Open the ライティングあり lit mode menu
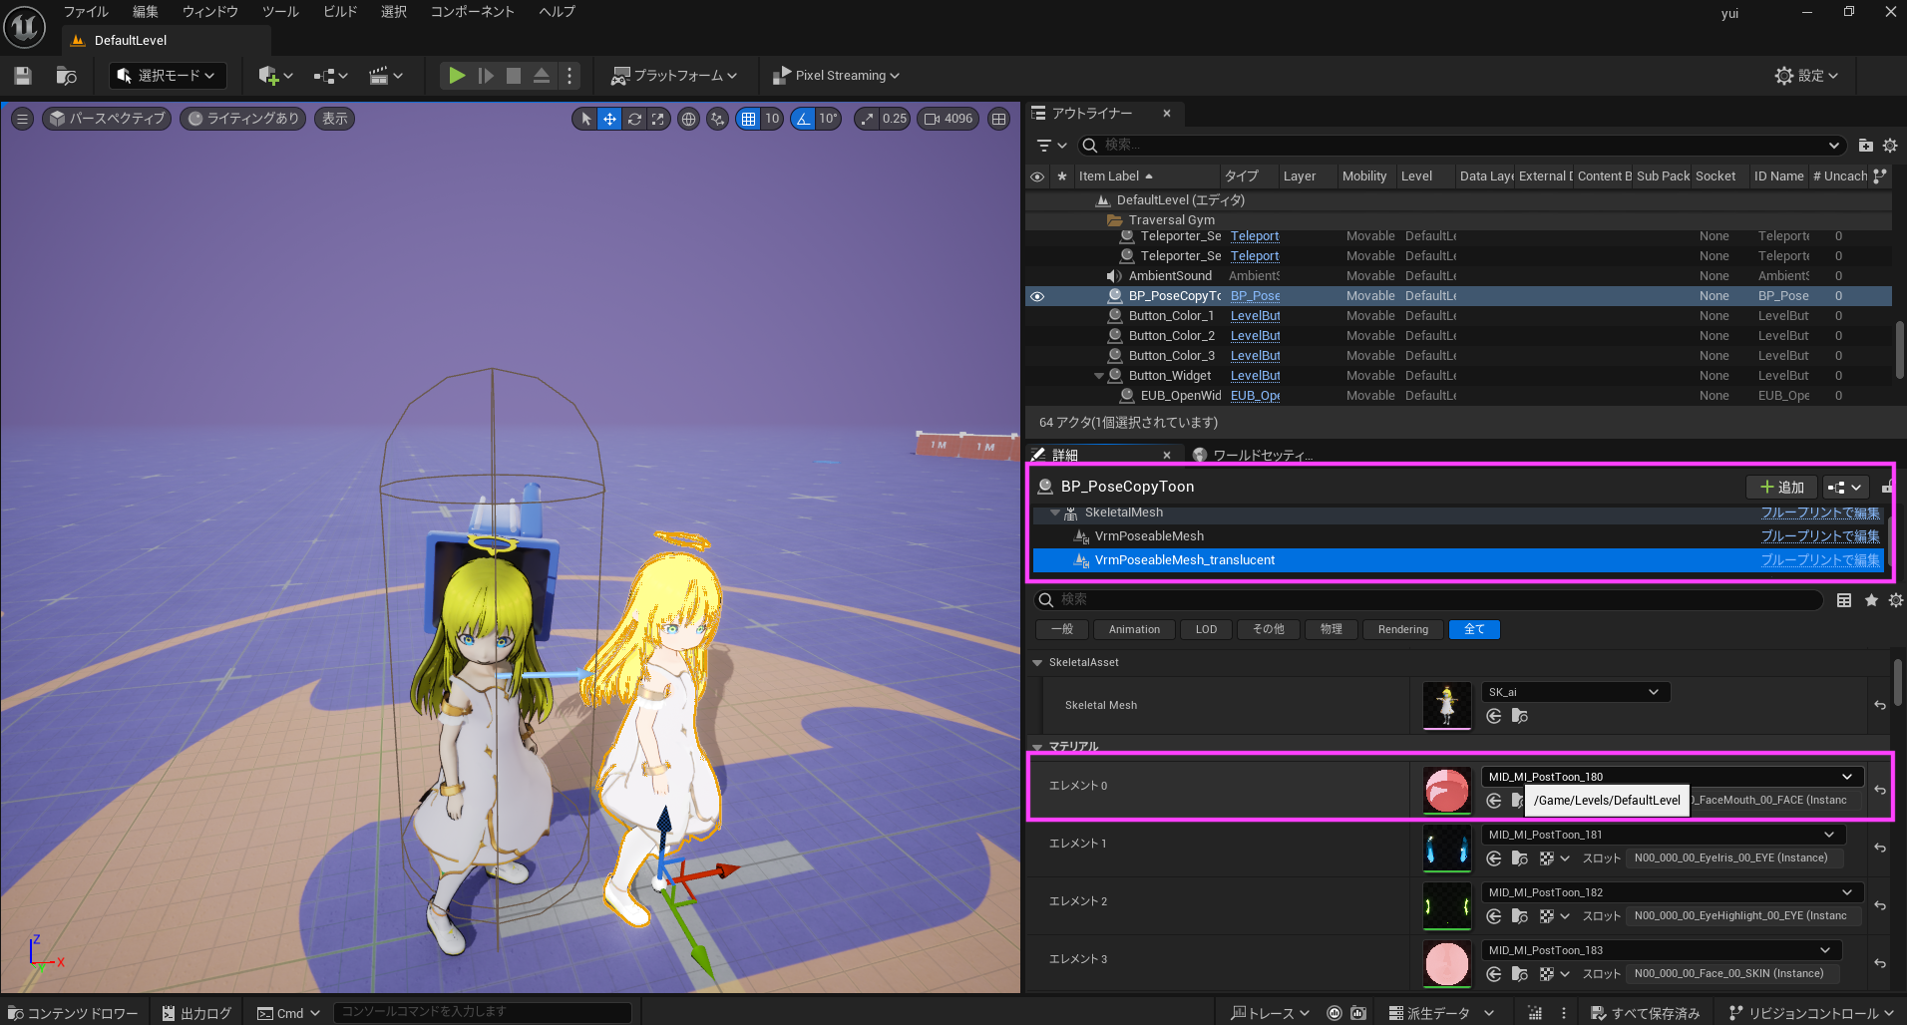Image resolution: width=1907 pixels, height=1025 pixels. point(243,119)
